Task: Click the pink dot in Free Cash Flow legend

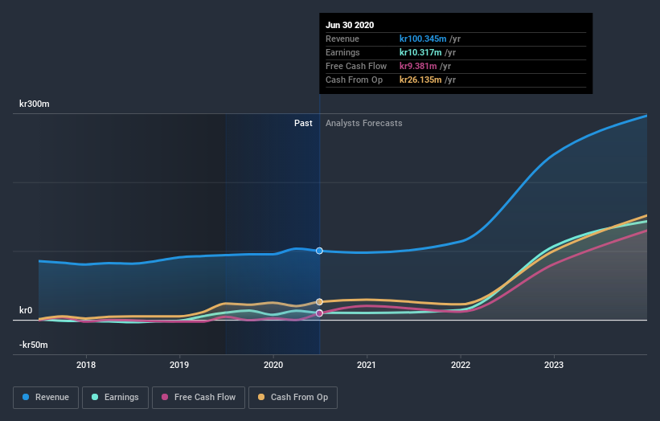Action: click(x=165, y=397)
